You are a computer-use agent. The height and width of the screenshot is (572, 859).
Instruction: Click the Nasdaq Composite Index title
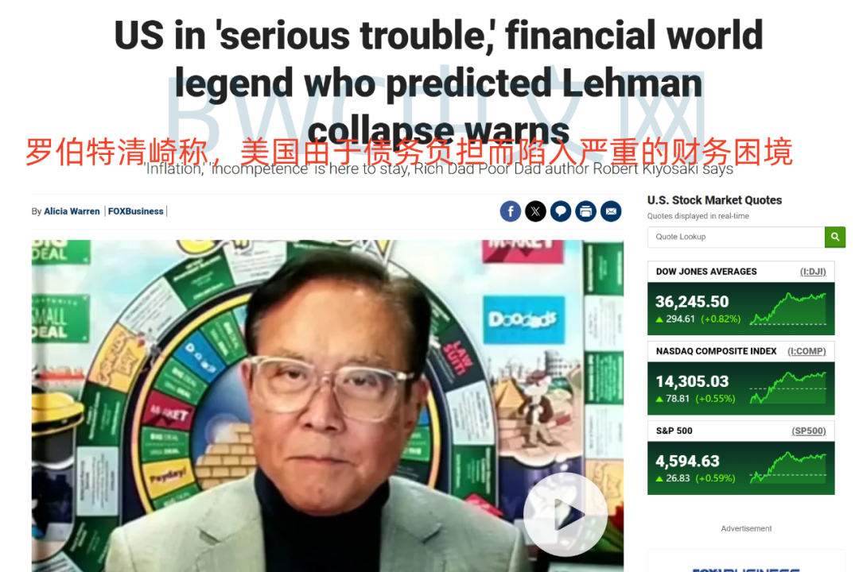(x=716, y=351)
